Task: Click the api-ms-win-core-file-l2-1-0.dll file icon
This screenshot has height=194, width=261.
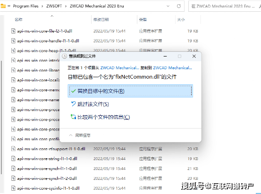Action: (x=13, y=31)
